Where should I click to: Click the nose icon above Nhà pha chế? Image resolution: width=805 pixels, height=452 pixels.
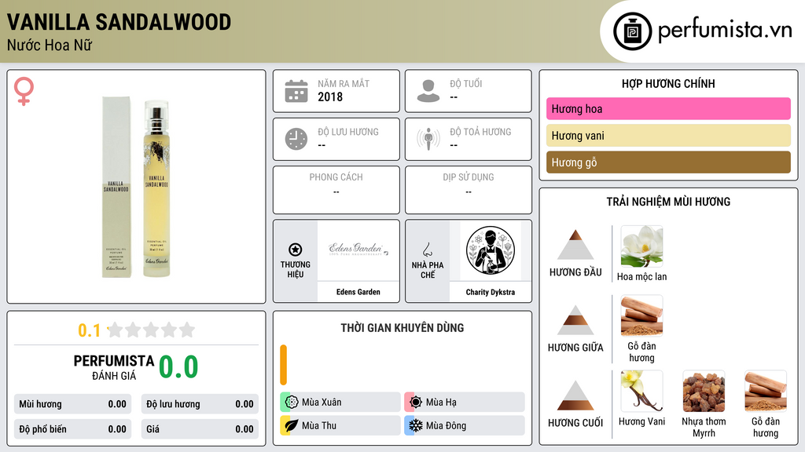point(427,250)
